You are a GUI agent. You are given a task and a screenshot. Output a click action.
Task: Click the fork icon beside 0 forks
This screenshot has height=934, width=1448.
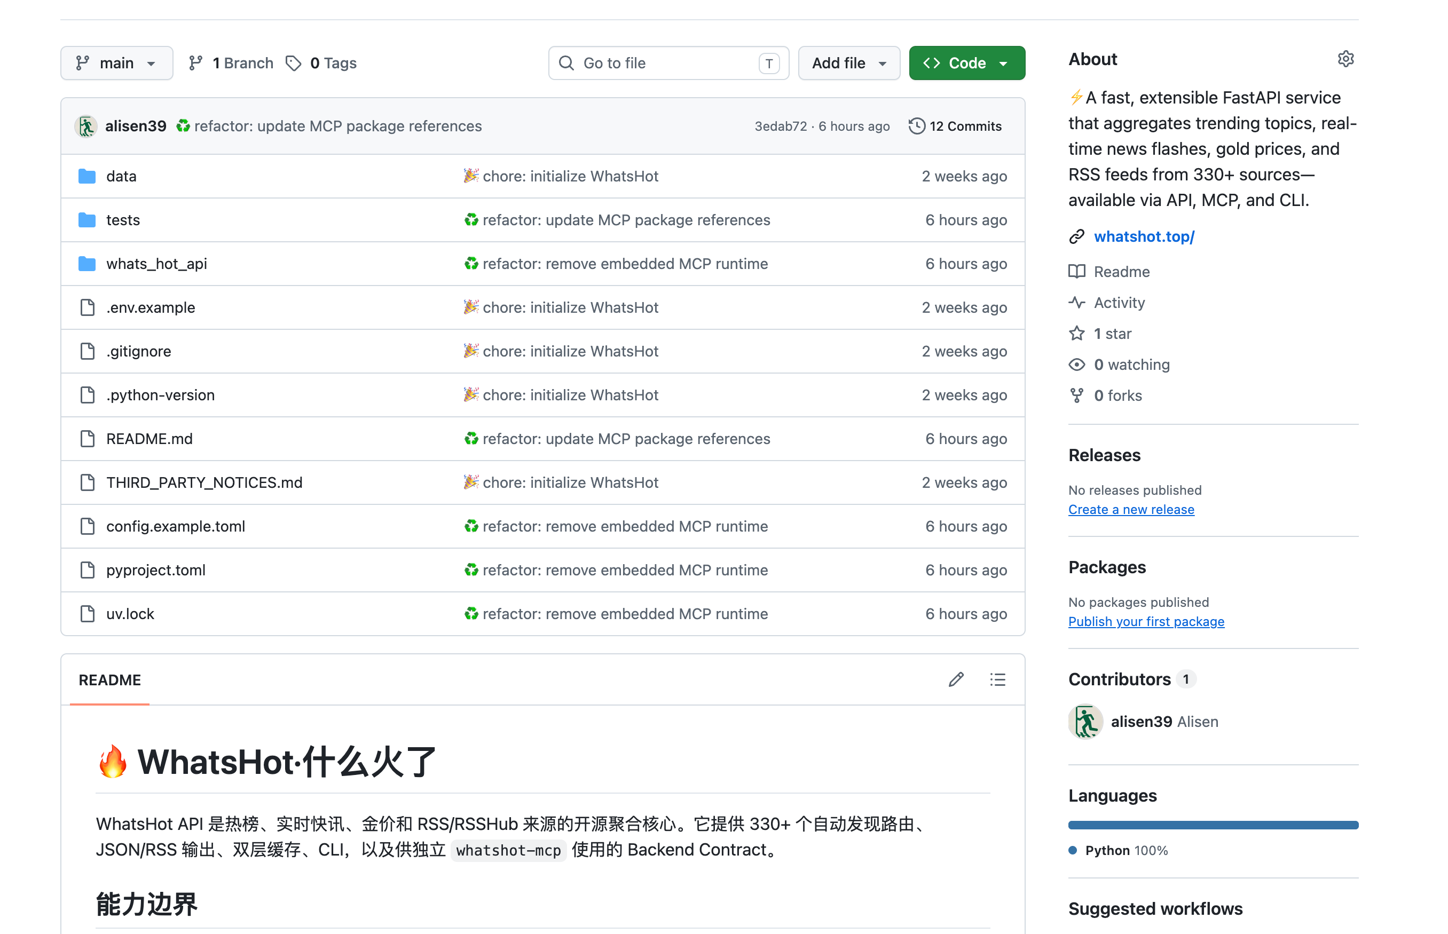coord(1077,395)
